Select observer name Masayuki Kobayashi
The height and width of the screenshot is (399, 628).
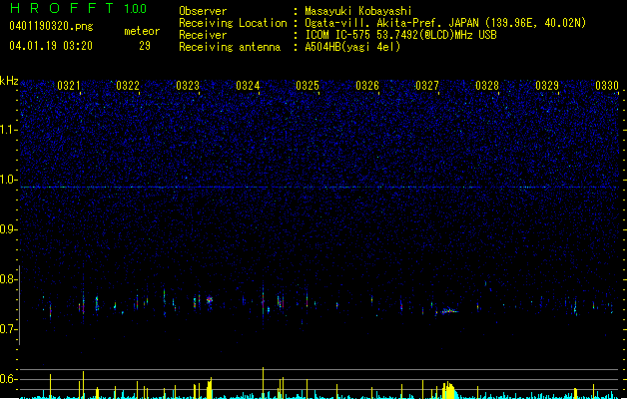[358, 11]
